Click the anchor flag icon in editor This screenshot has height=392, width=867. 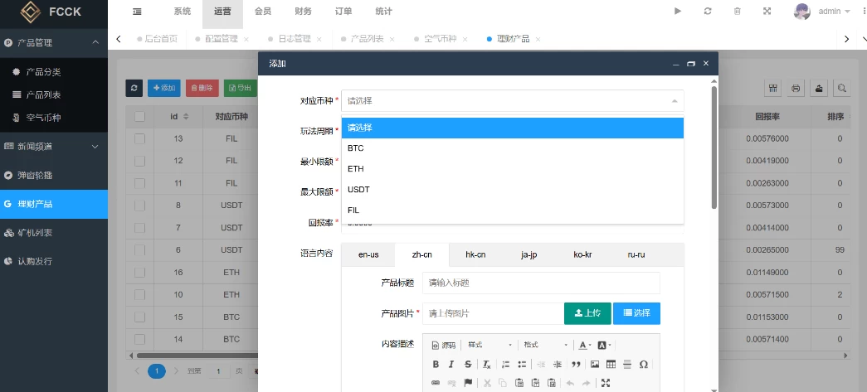point(468,383)
